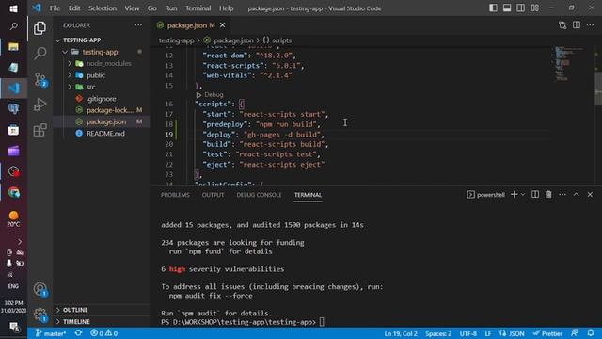The height and width of the screenshot is (339, 602).
Task: Open the Go menu
Action: click(x=152, y=8)
